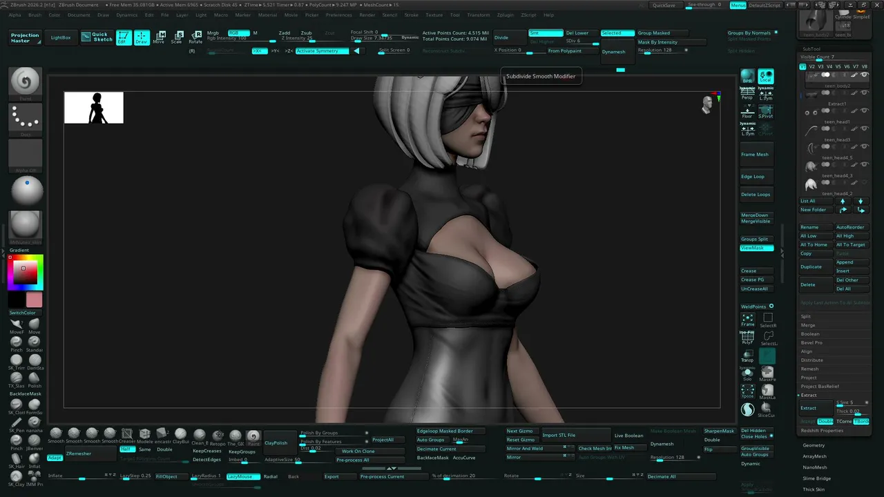
Task: Toggle the Floor grid icon
Action: 747,112
